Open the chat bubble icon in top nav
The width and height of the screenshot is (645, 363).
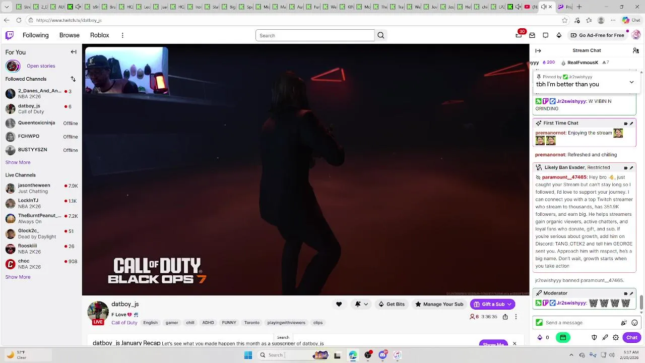(x=546, y=35)
